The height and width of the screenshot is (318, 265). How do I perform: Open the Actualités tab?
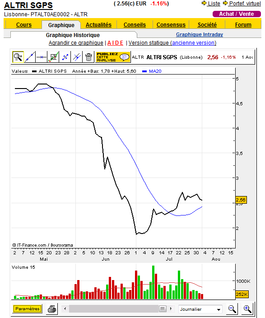click(x=98, y=25)
